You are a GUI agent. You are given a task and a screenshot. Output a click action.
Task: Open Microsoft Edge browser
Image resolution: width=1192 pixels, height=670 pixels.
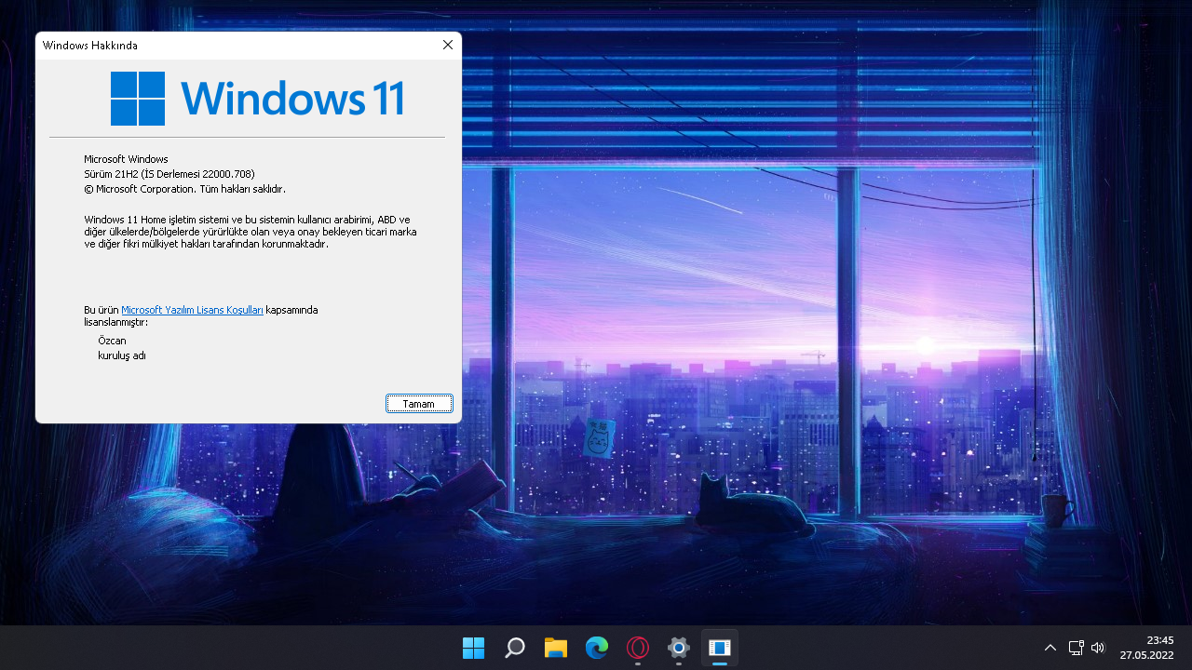pos(596,648)
